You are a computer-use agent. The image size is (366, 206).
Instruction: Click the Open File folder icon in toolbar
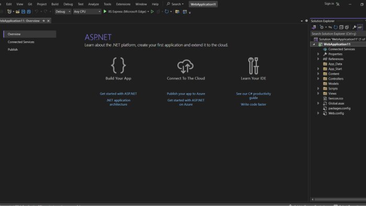18,12
